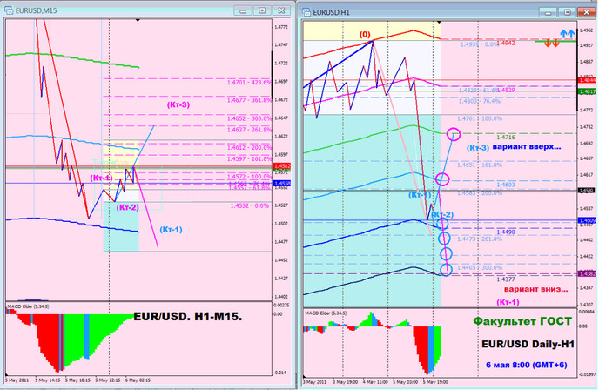Click the chart shift triangle in M15 window
Screen dimensions: 599x390
tap(138, 20)
